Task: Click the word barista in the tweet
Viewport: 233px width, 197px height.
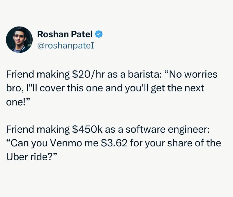Action: (x=144, y=74)
